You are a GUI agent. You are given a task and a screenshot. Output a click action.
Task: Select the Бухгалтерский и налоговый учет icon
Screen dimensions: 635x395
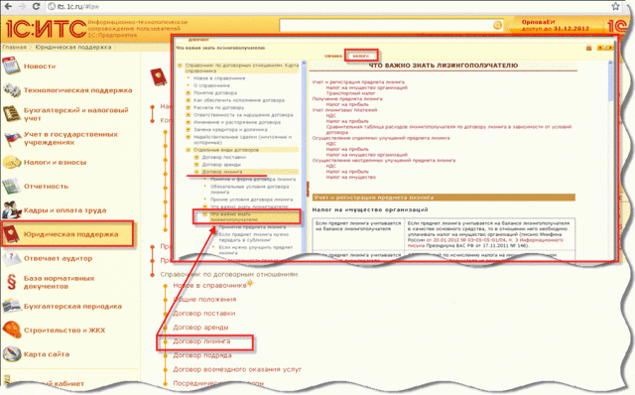[x=11, y=114]
